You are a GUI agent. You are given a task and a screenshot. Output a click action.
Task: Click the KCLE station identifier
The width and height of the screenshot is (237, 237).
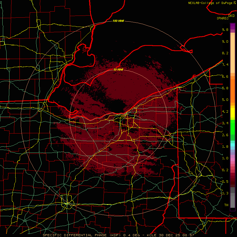click(x=151, y=235)
